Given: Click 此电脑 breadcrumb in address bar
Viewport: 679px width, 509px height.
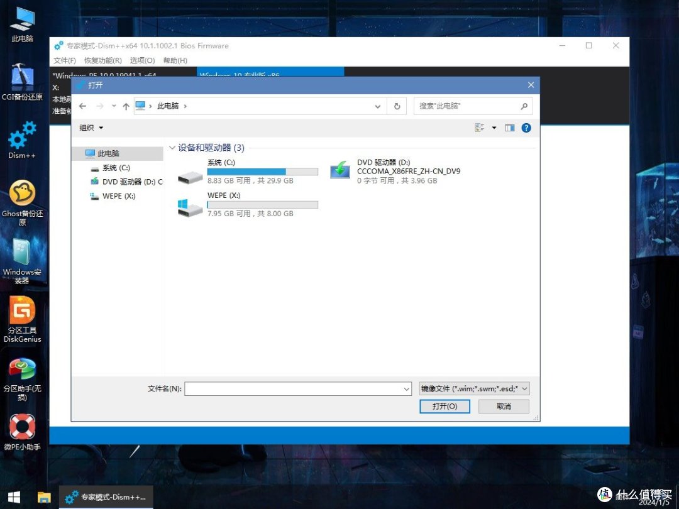Looking at the screenshot, I should coord(168,106).
